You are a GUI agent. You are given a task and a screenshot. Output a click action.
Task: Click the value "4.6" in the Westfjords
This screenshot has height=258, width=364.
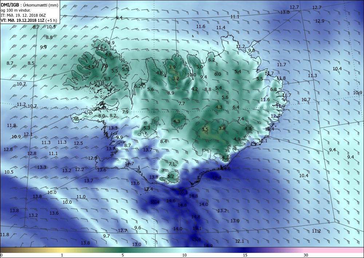click(108, 55)
